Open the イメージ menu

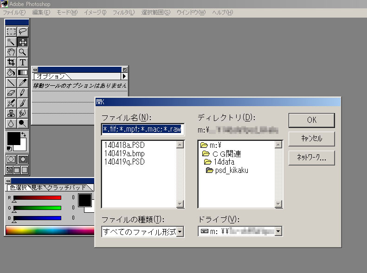(95, 13)
